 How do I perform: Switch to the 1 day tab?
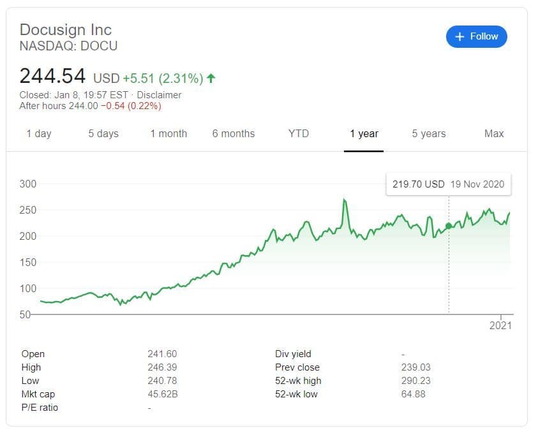(39, 134)
